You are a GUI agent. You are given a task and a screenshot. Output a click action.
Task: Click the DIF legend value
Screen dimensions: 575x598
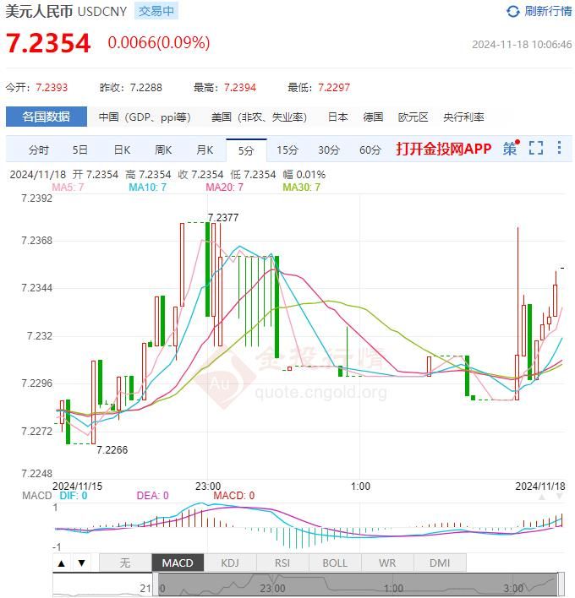click(x=74, y=496)
